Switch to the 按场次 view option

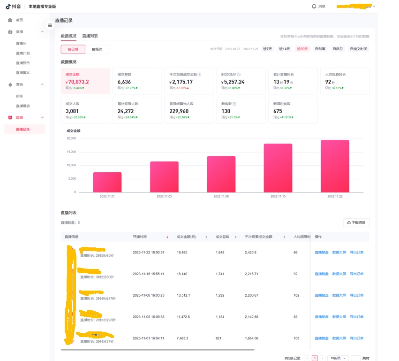click(x=97, y=49)
